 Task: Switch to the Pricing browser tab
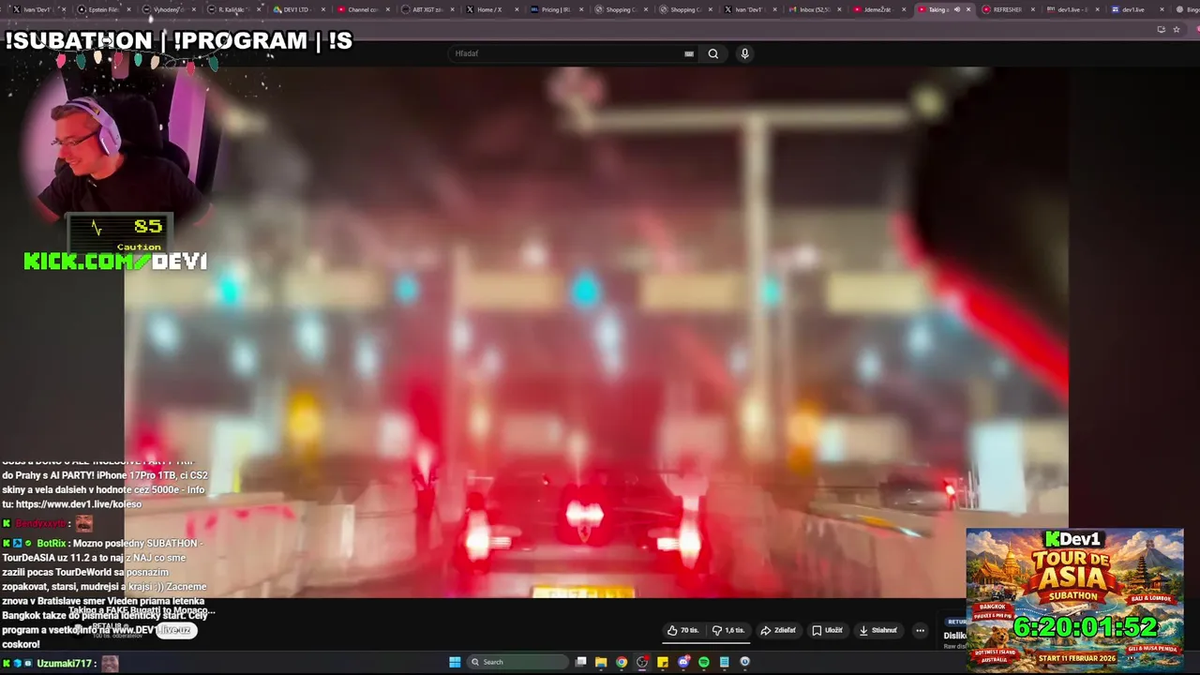[555, 9]
